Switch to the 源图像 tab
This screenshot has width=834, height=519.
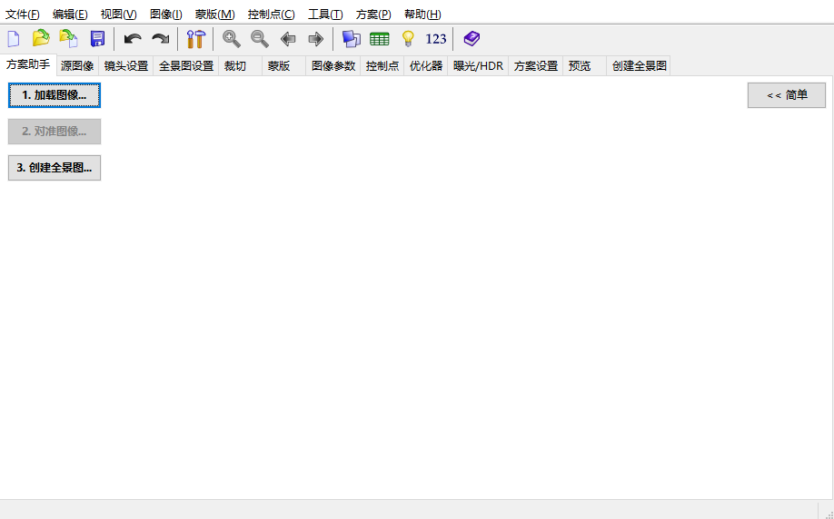(x=77, y=66)
